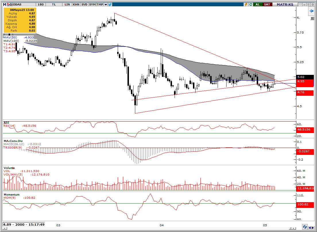Click the T1:4.91 level label
Viewport: 317px width, 232px height.
[9, 44]
